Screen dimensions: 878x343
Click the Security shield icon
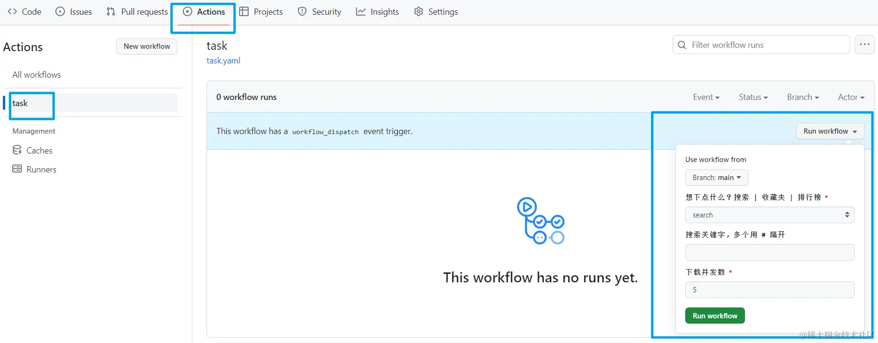tap(302, 11)
